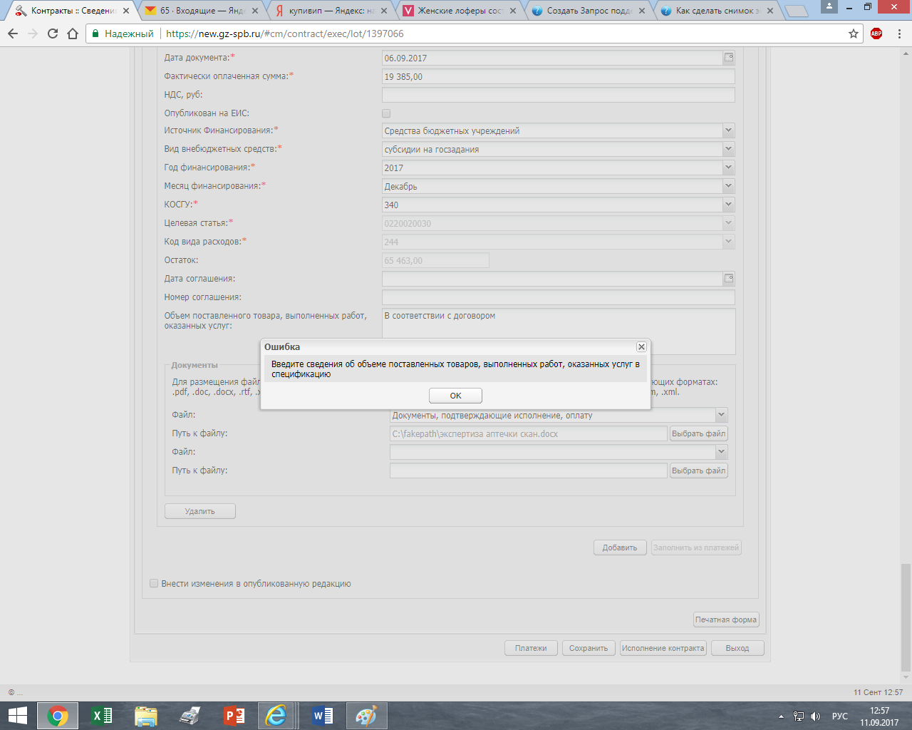Screen dimensions: 912x730
Task: Open Word from the taskbar
Action: coord(323,716)
